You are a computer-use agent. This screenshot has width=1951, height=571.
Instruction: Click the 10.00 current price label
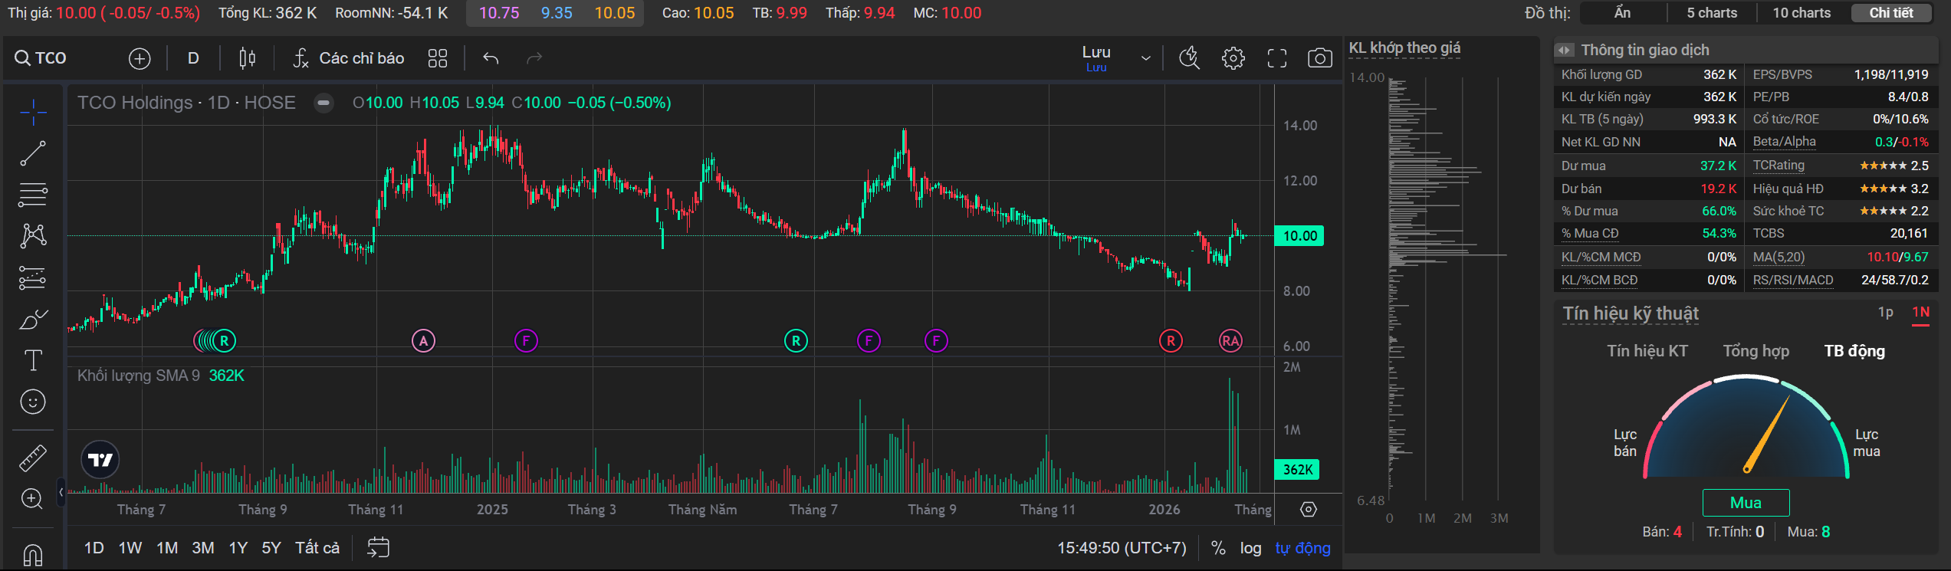click(x=1299, y=236)
